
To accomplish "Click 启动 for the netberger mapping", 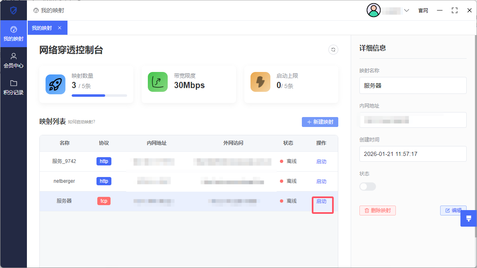I will click(x=321, y=182).
